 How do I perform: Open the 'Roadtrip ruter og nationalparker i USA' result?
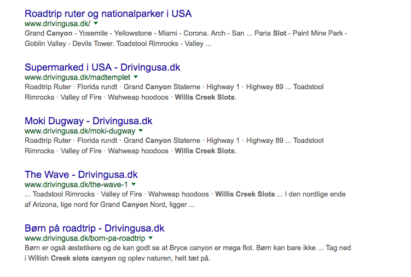point(108,14)
